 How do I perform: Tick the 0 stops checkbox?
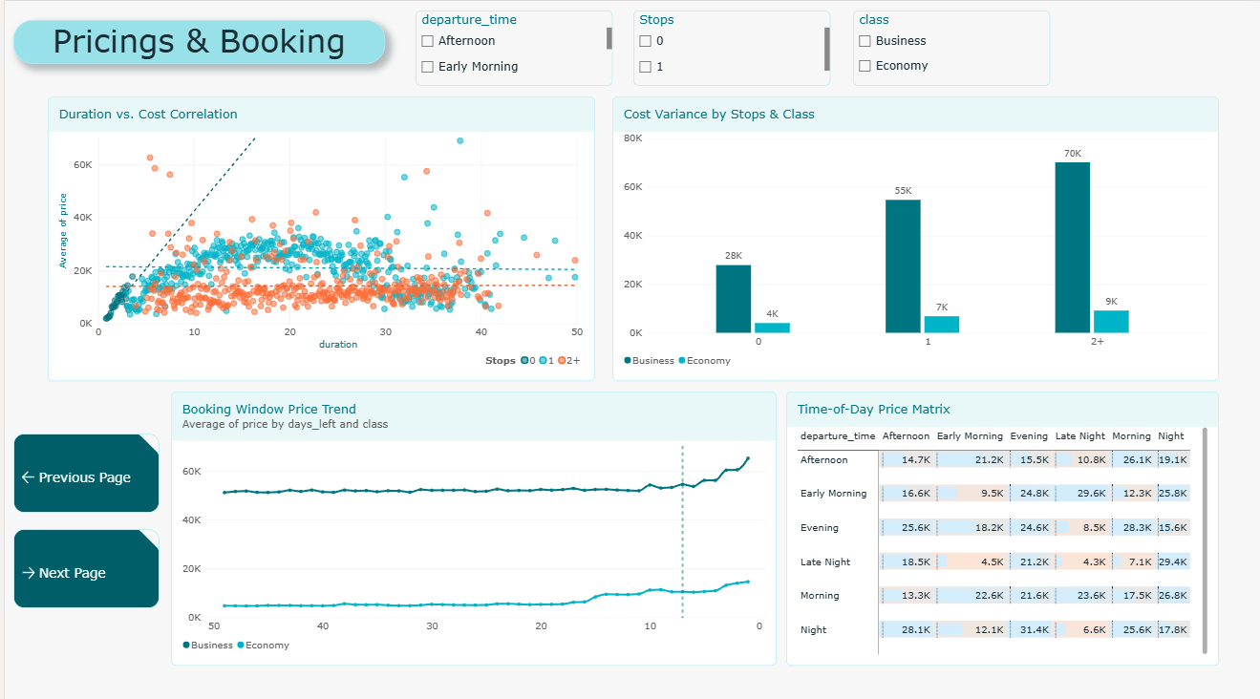pos(646,41)
